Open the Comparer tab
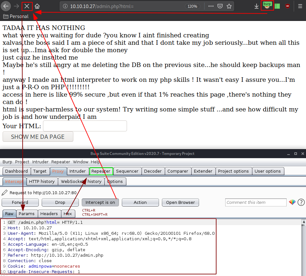 tap(178, 171)
